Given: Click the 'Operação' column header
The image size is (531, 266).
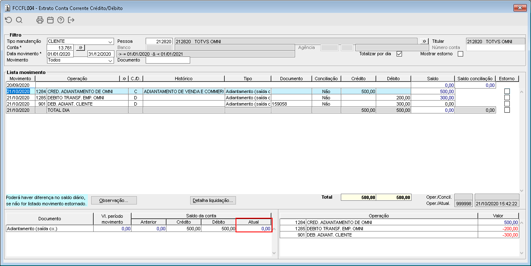Looking at the screenshot, I should tap(77, 79).
